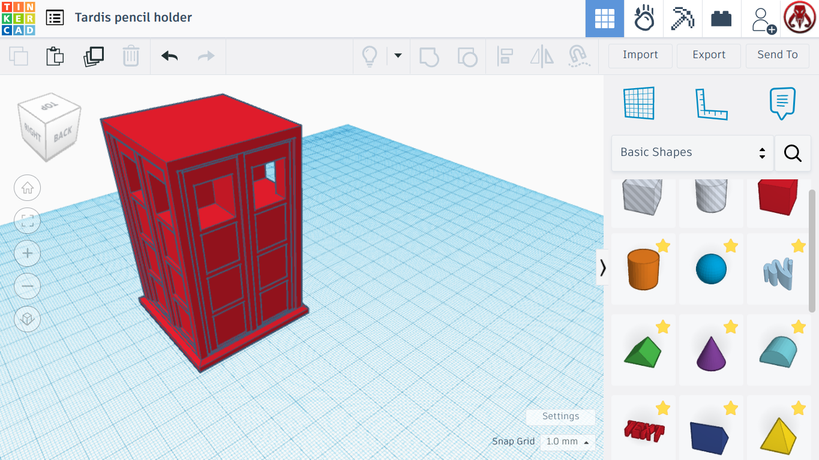Toggle favorite star on Text shape
Image resolution: width=819 pixels, height=460 pixels.
(x=663, y=408)
